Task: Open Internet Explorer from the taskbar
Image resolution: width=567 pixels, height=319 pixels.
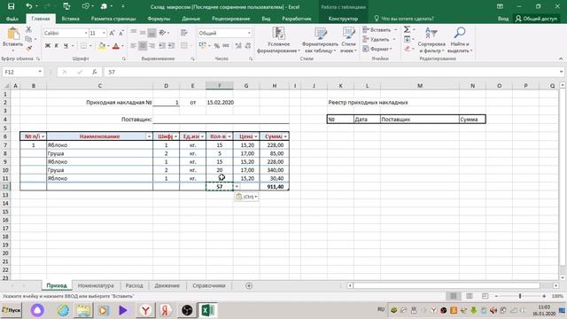Action: (x=63, y=310)
